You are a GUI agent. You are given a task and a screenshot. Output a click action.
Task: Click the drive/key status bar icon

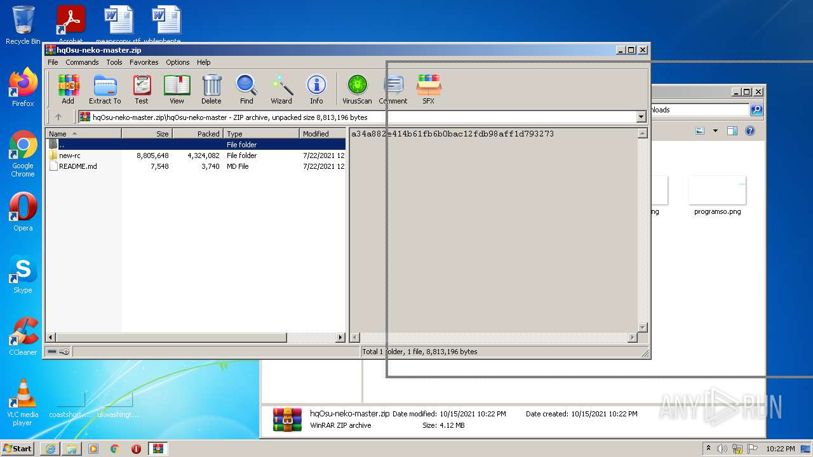coord(58,352)
